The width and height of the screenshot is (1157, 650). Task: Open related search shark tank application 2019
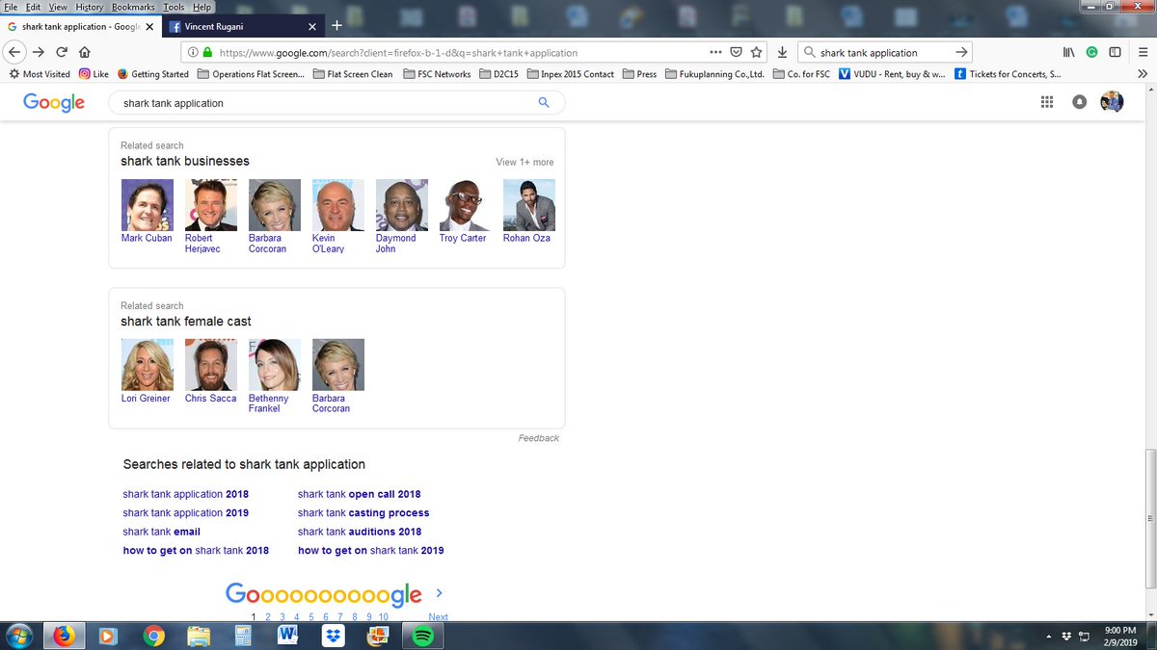[185, 513]
